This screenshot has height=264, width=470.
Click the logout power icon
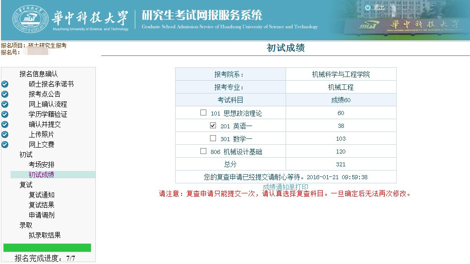coord(368,8)
